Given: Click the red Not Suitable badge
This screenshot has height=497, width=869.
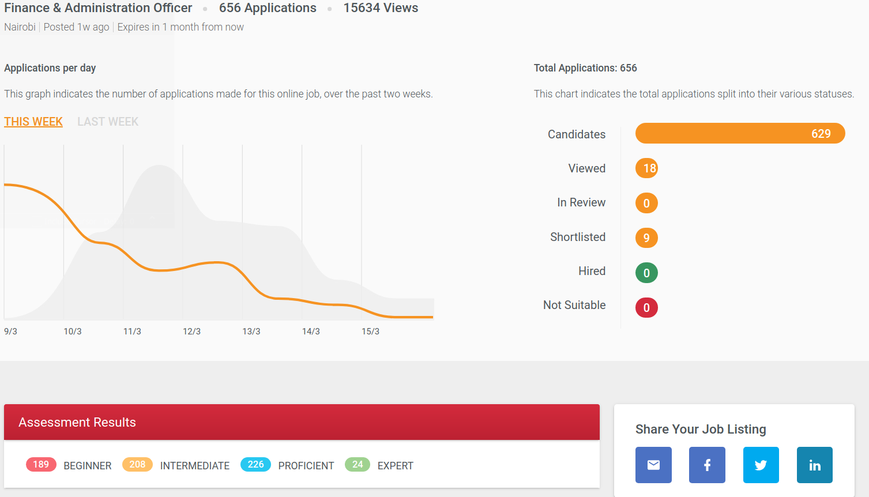Looking at the screenshot, I should pyautogui.click(x=646, y=308).
